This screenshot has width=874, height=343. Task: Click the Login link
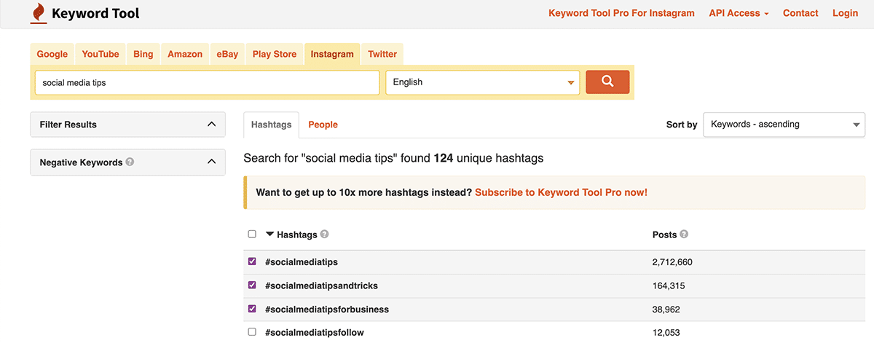point(845,13)
